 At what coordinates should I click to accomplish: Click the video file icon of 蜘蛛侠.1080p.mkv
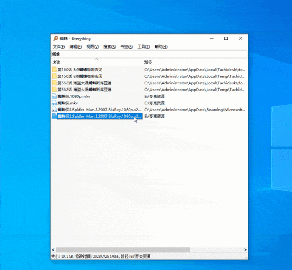(x=55, y=96)
